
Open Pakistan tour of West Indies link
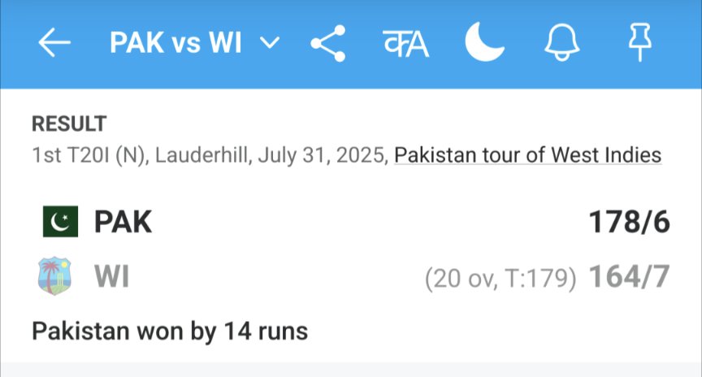click(x=528, y=155)
